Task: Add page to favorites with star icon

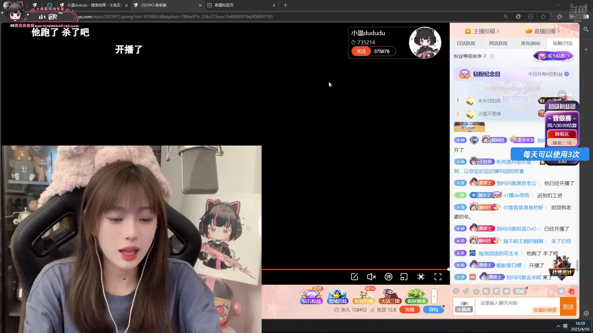Action: (543, 17)
